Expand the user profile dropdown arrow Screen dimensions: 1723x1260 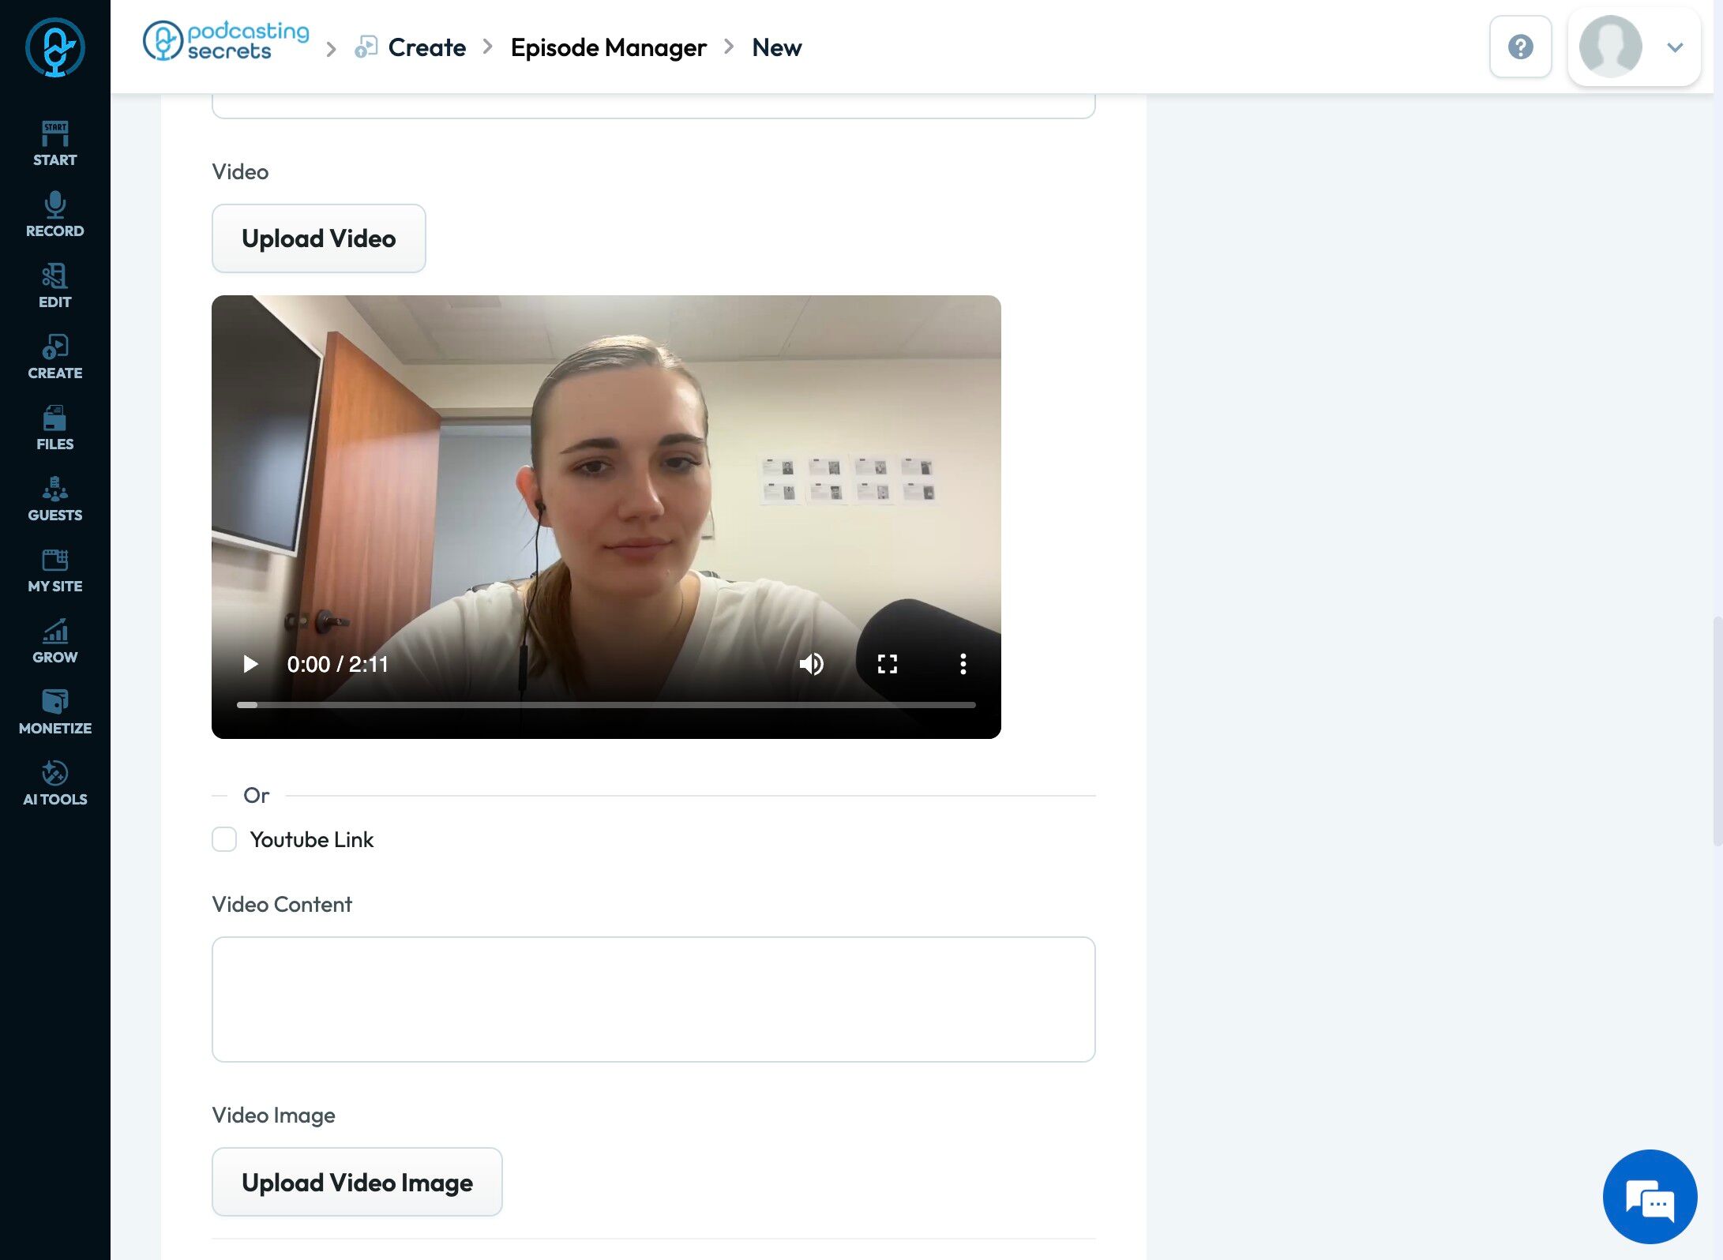point(1674,47)
